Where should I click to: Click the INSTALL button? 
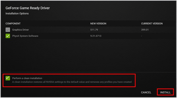(165, 92)
